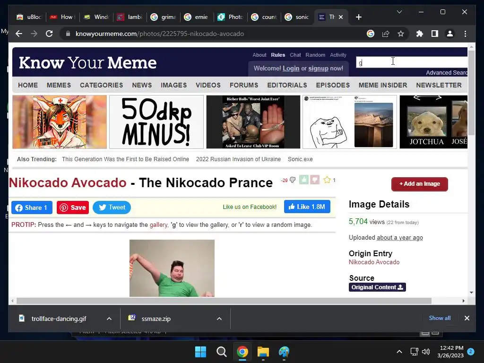Upvote image with green thumbs-up
The height and width of the screenshot is (363, 484).
[x=304, y=180]
